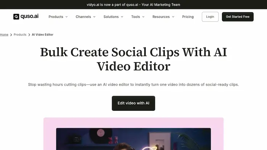The image size is (267, 150).
Task: Click AI Video Editor breadcrumb text
Action: 43,35
